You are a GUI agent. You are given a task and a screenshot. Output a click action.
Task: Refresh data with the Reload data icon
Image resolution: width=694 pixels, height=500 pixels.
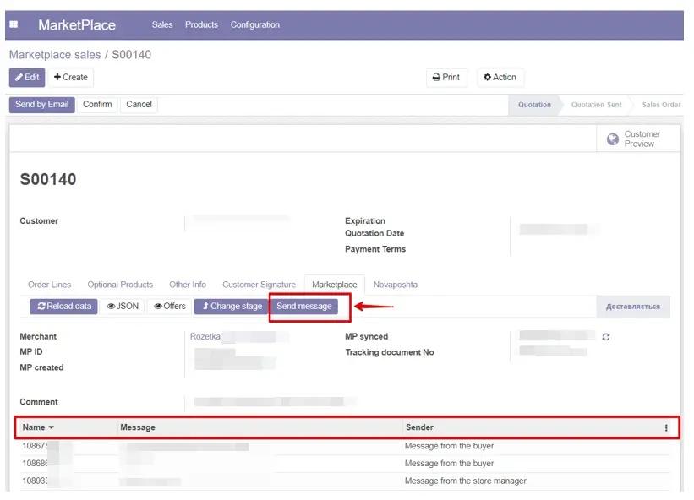click(41, 306)
